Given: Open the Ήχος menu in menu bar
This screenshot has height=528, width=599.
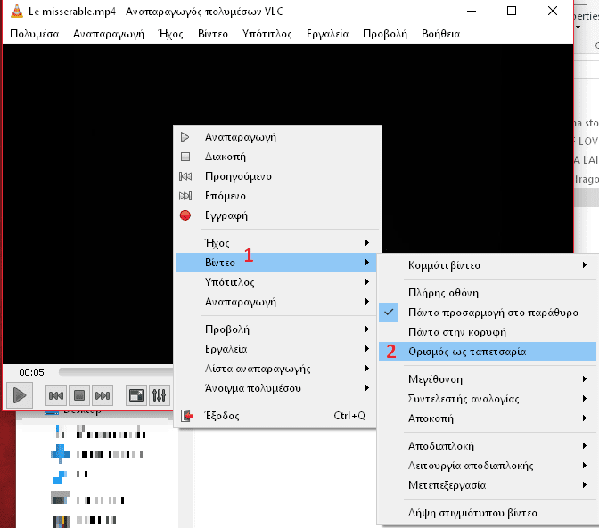Looking at the screenshot, I should tap(171, 34).
